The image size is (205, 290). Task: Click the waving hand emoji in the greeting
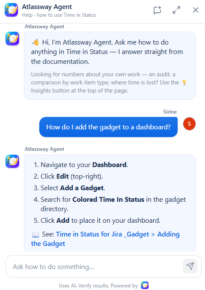point(35,42)
